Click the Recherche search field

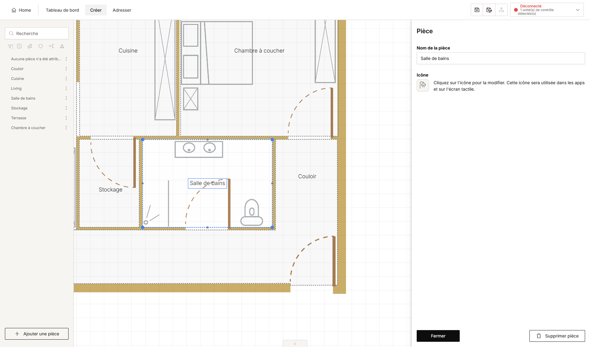tap(37, 34)
